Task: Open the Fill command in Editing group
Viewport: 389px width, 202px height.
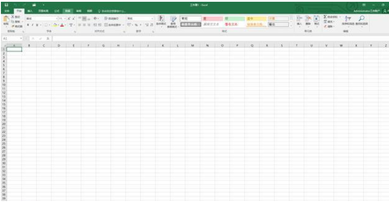Action: click(x=329, y=22)
